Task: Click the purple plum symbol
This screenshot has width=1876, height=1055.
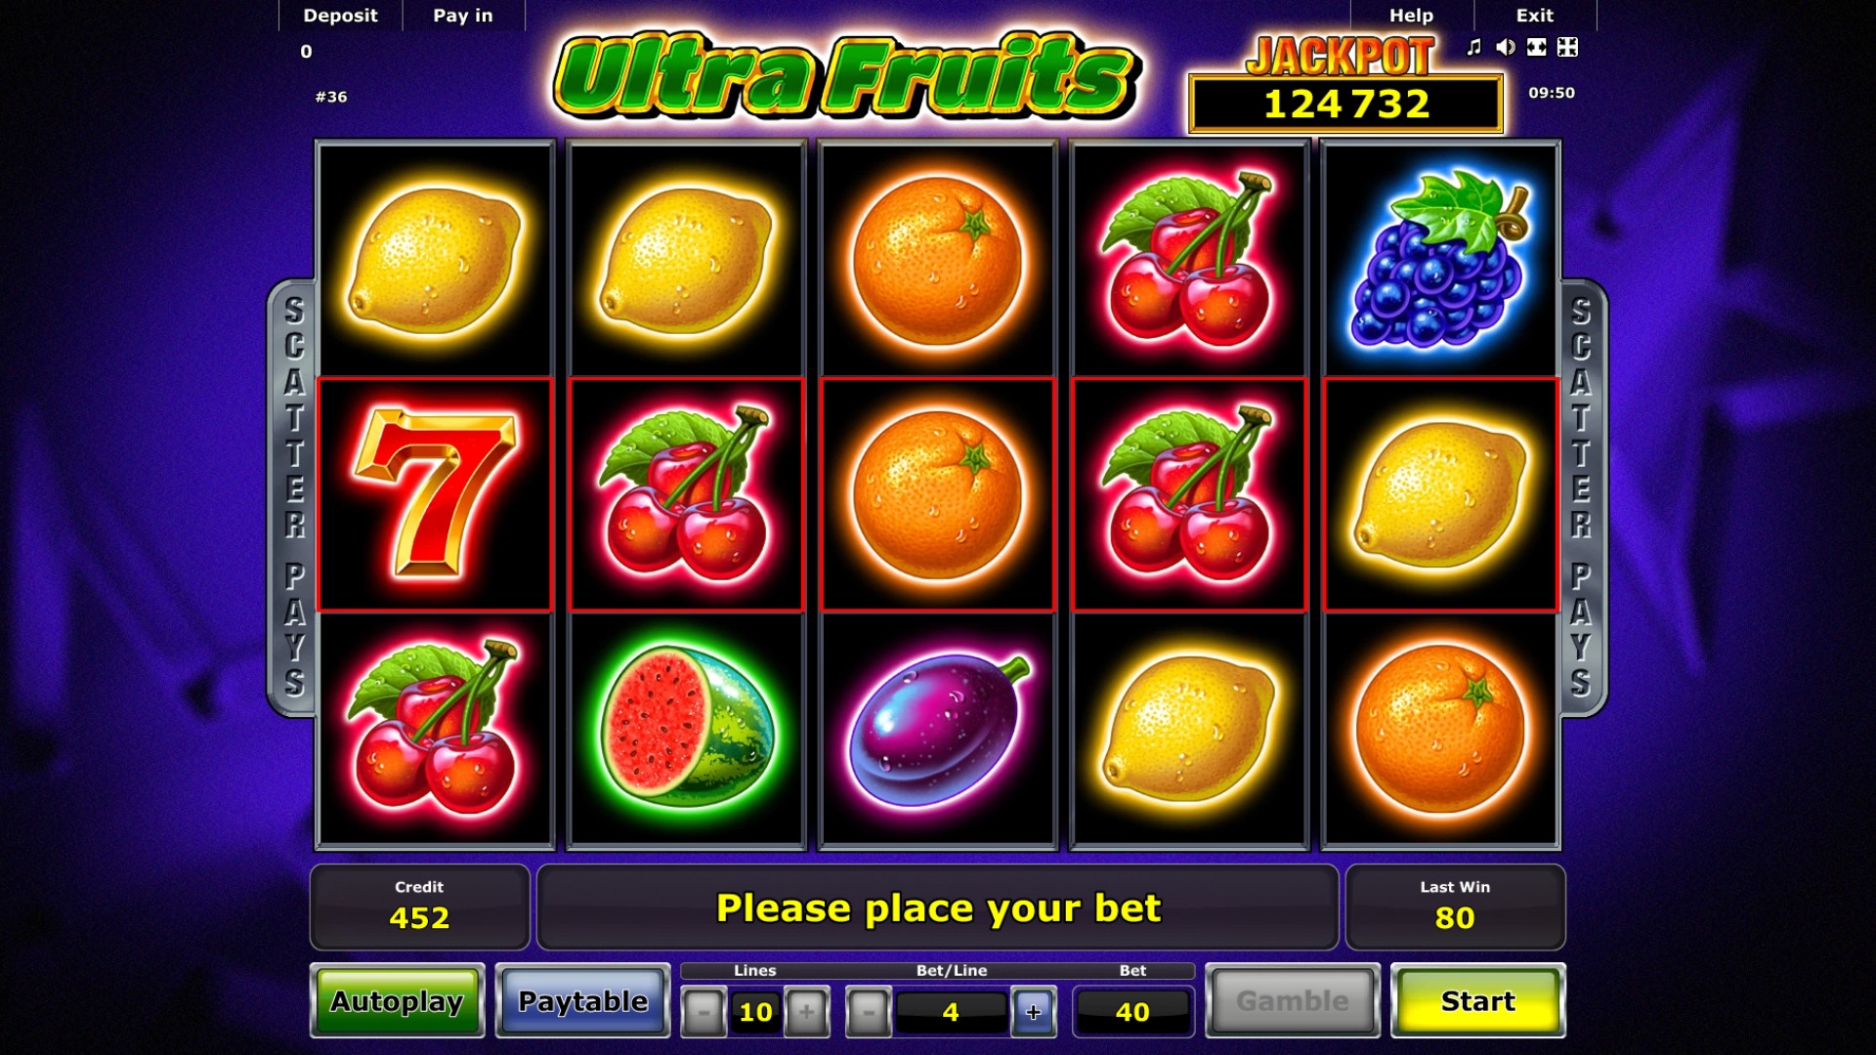Action: tap(938, 729)
